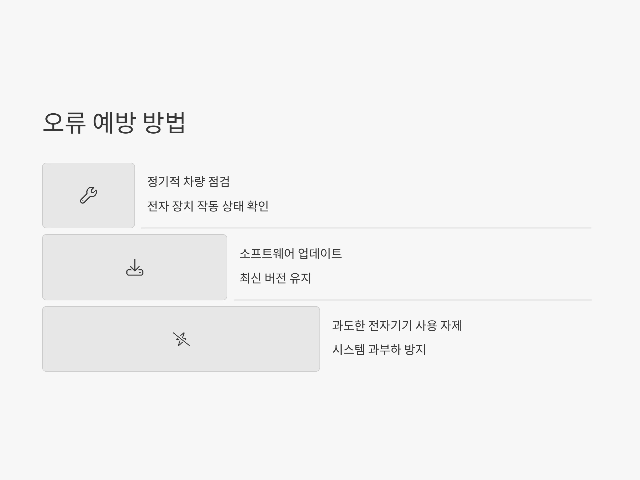Click the word 방지 in the third row
The height and width of the screenshot is (480, 640).
(415, 350)
